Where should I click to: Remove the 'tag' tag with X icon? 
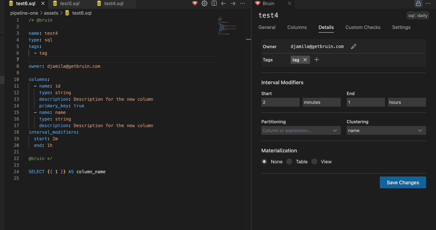coord(305,60)
